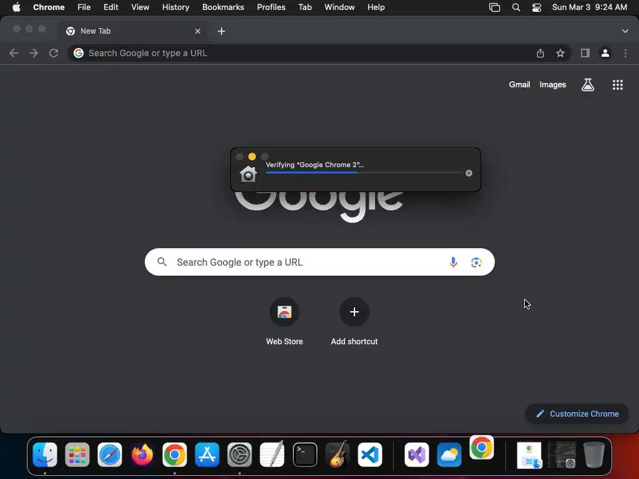Click the magnifier in the search box
The width and height of the screenshot is (639, 479).
162,262
